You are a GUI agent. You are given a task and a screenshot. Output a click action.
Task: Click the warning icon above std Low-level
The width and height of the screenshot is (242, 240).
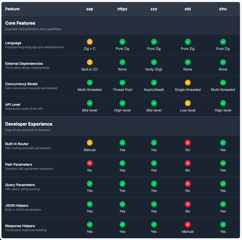(x=188, y=103)
